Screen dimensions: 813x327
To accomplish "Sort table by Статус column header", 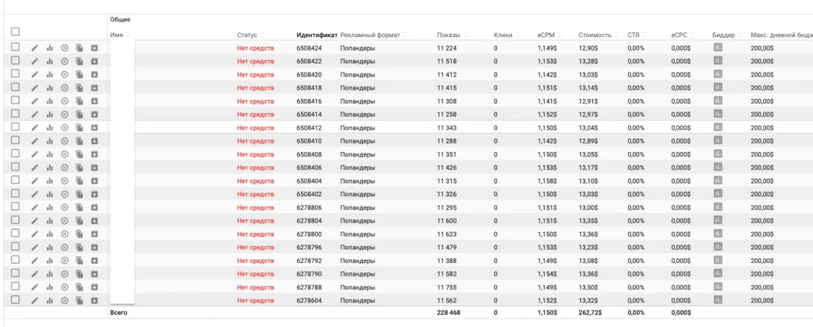I will pyautogui.click(x=248, y=35).
